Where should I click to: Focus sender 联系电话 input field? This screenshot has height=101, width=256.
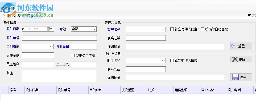[146, 38]
